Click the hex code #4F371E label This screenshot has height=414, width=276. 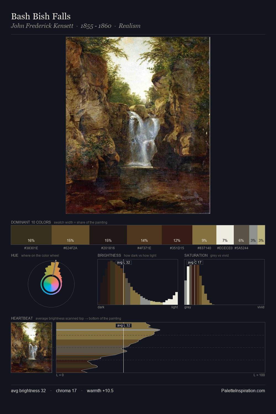coord(144,248)
